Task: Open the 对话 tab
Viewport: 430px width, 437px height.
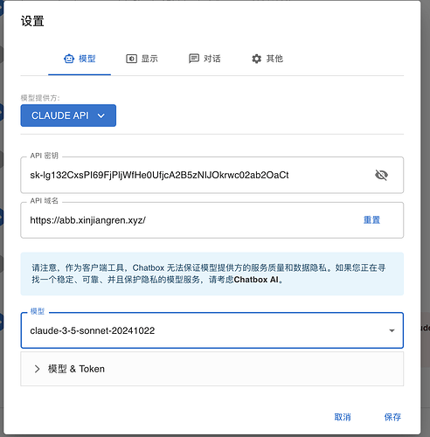Action: [x=205, y=59]
